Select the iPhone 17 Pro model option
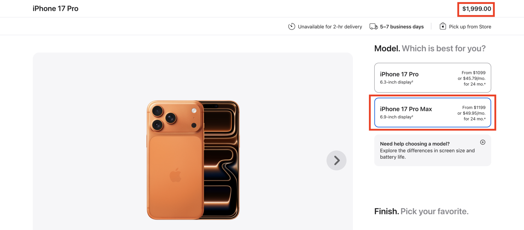The image size is (524, 230). point(432,78)
